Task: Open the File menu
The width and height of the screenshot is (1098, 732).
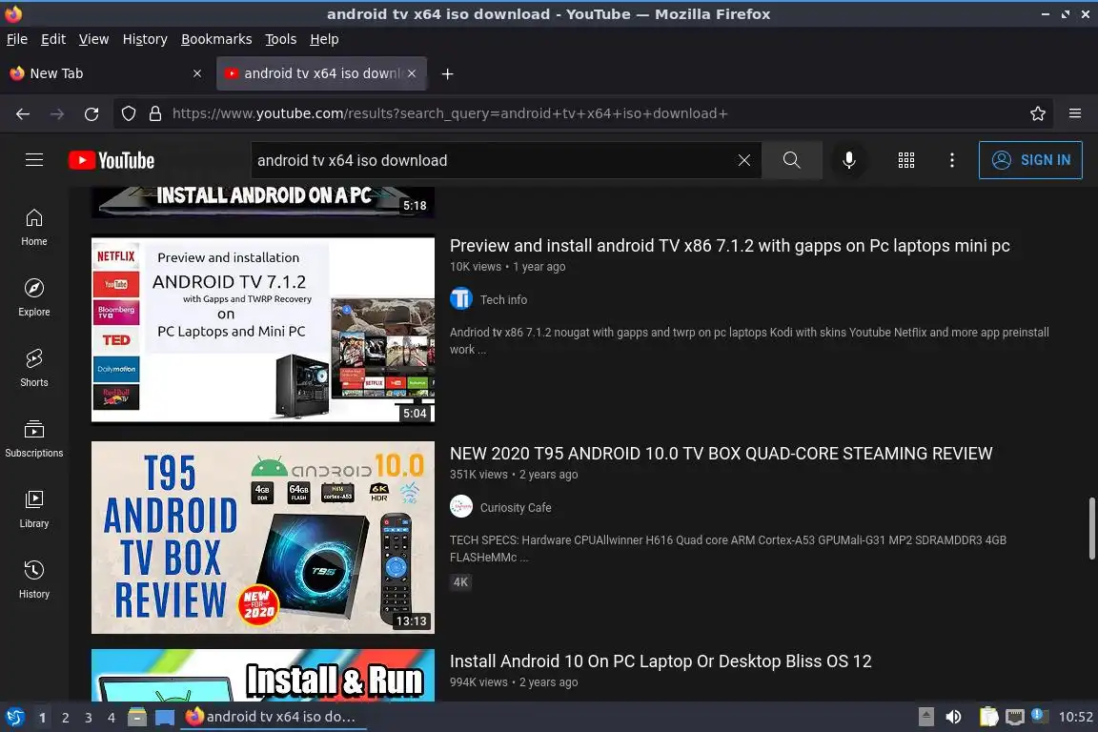Action: (17, 39)
